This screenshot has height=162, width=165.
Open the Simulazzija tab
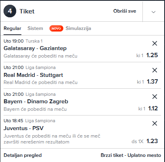(x=78, y=28)
